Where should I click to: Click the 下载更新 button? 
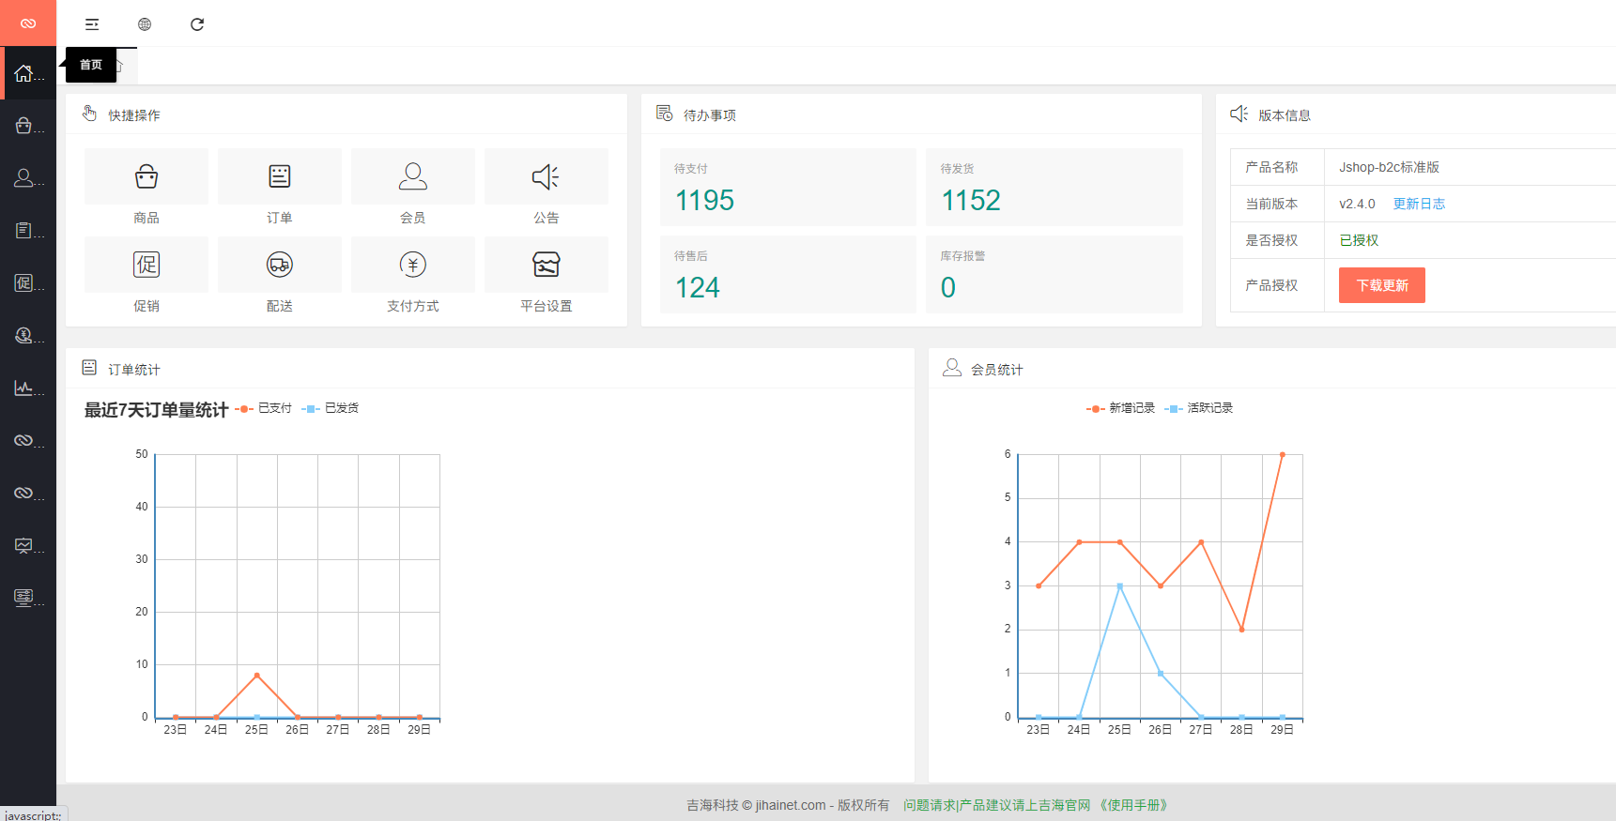pos(1382,285)
